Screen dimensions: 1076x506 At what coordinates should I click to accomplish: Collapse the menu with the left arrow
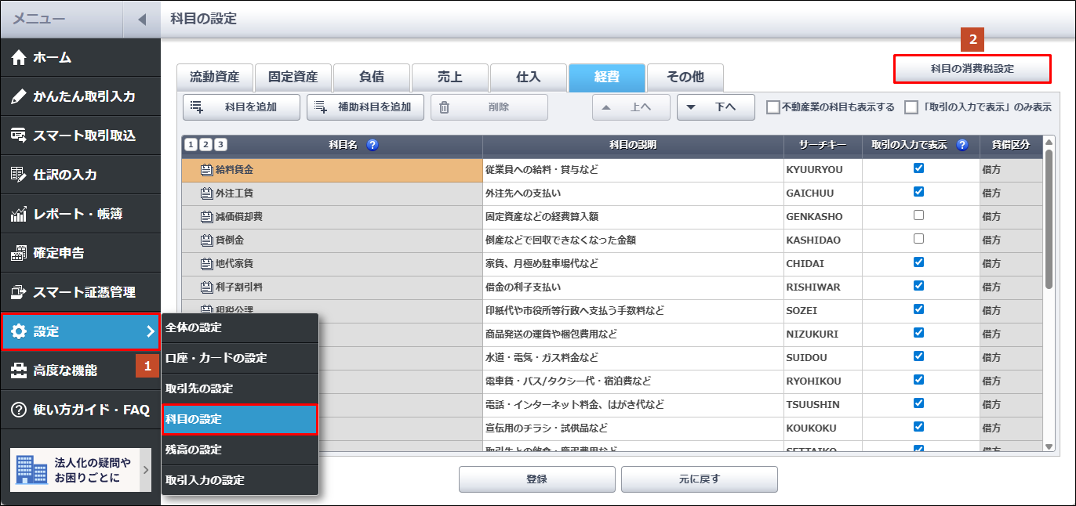[x=142, y=19]
